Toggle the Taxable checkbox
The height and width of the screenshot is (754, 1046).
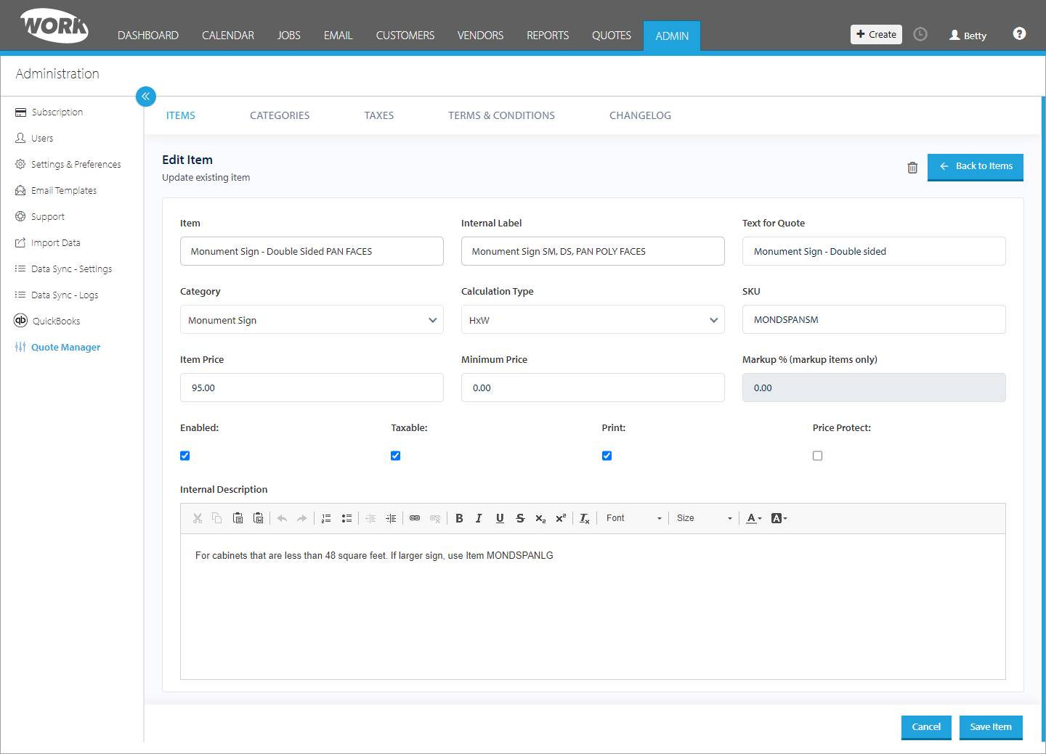coord(396,456)
